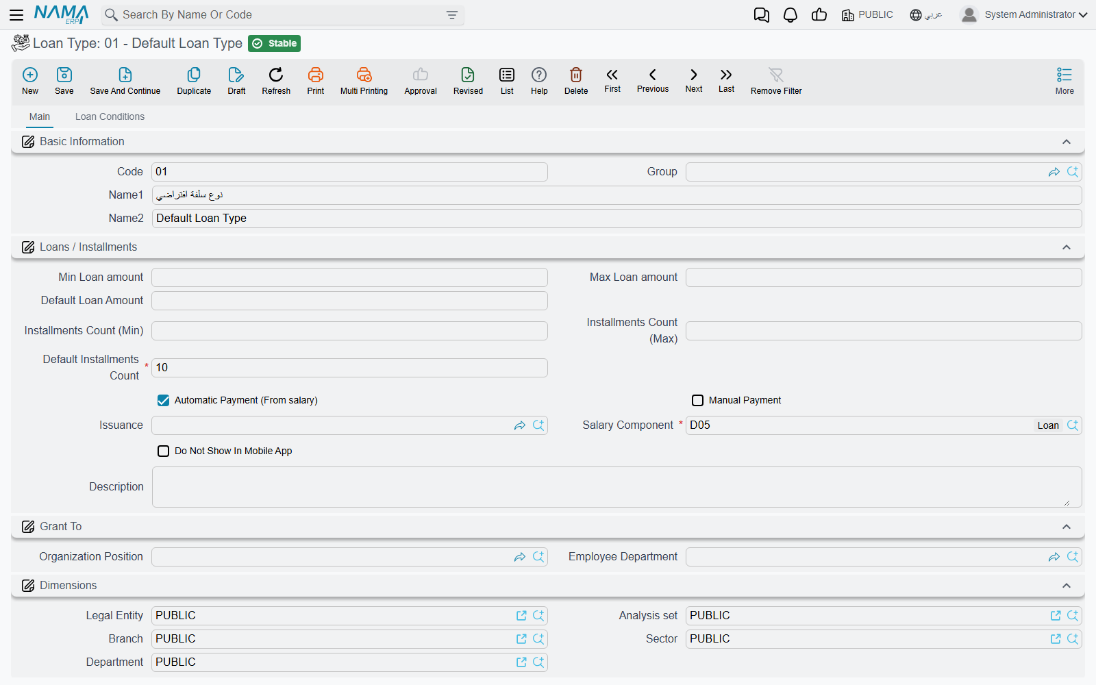Collapse the Loans / Installments section
The height and width of the screenshot is (685, 1096).
(1067, 247)
